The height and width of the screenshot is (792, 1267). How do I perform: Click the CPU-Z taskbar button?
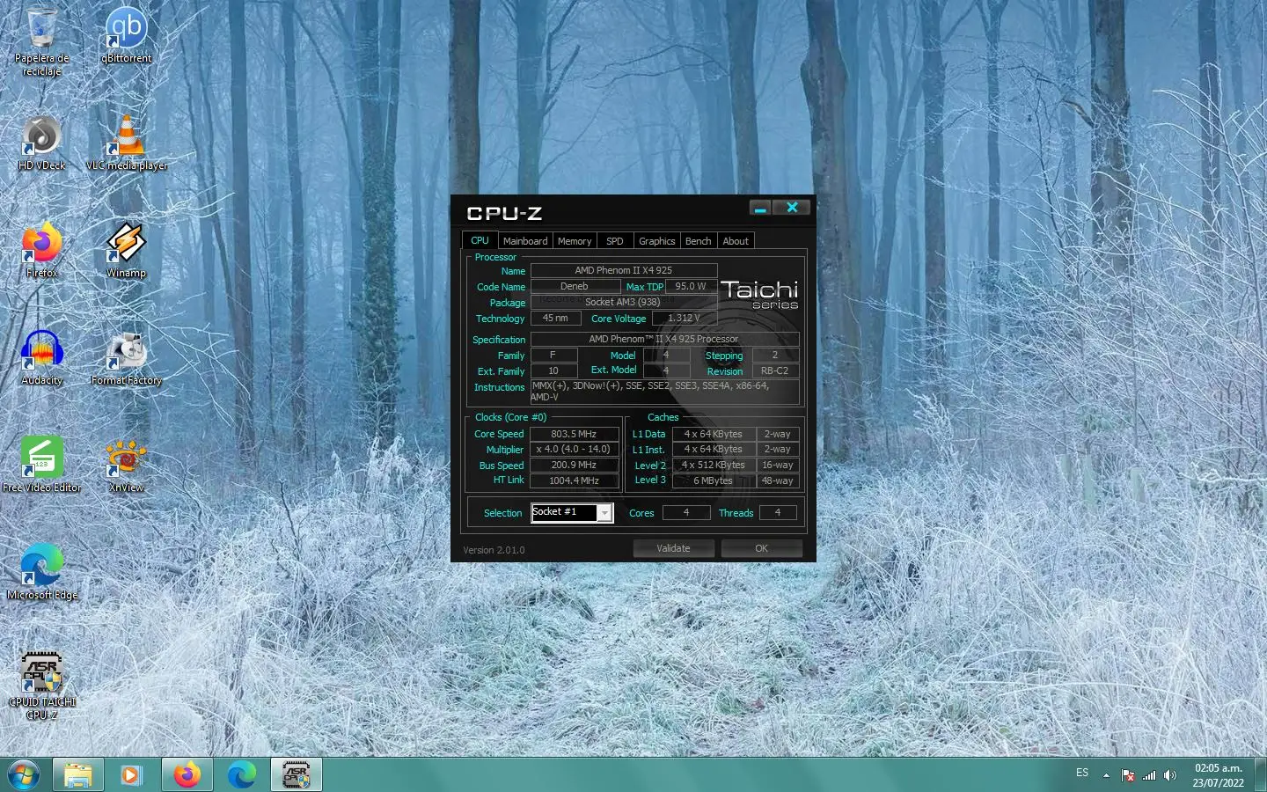coord(296,775)
